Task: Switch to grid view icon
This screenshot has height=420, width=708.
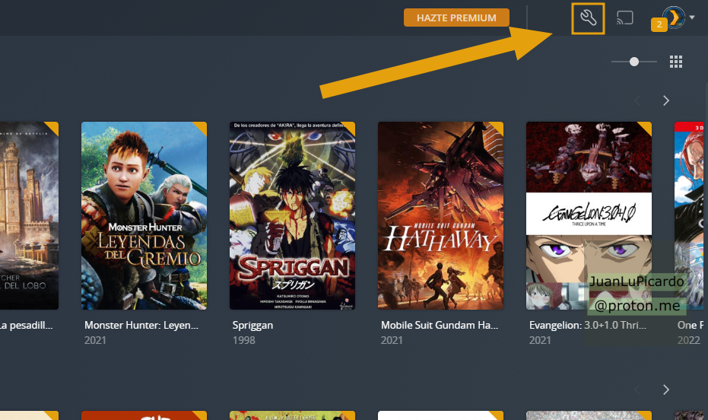Action: point(675,62)
